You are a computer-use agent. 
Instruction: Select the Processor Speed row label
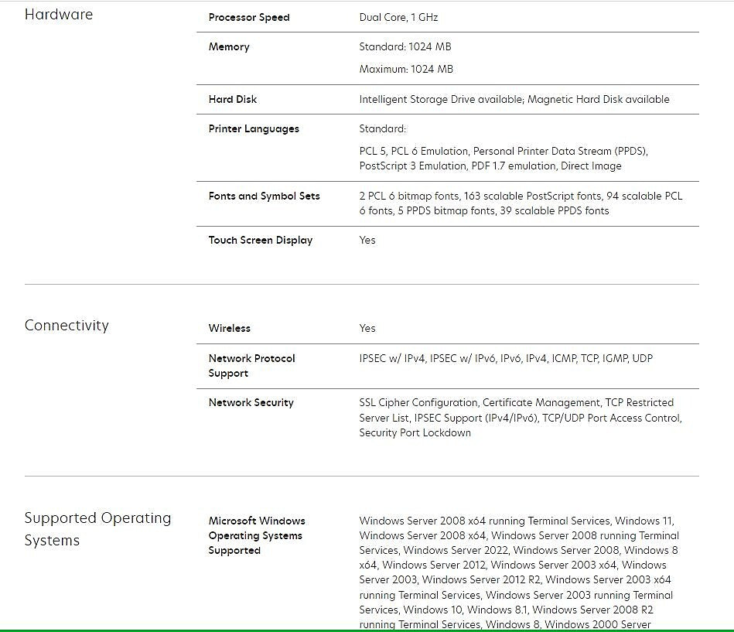pos(249,18)
